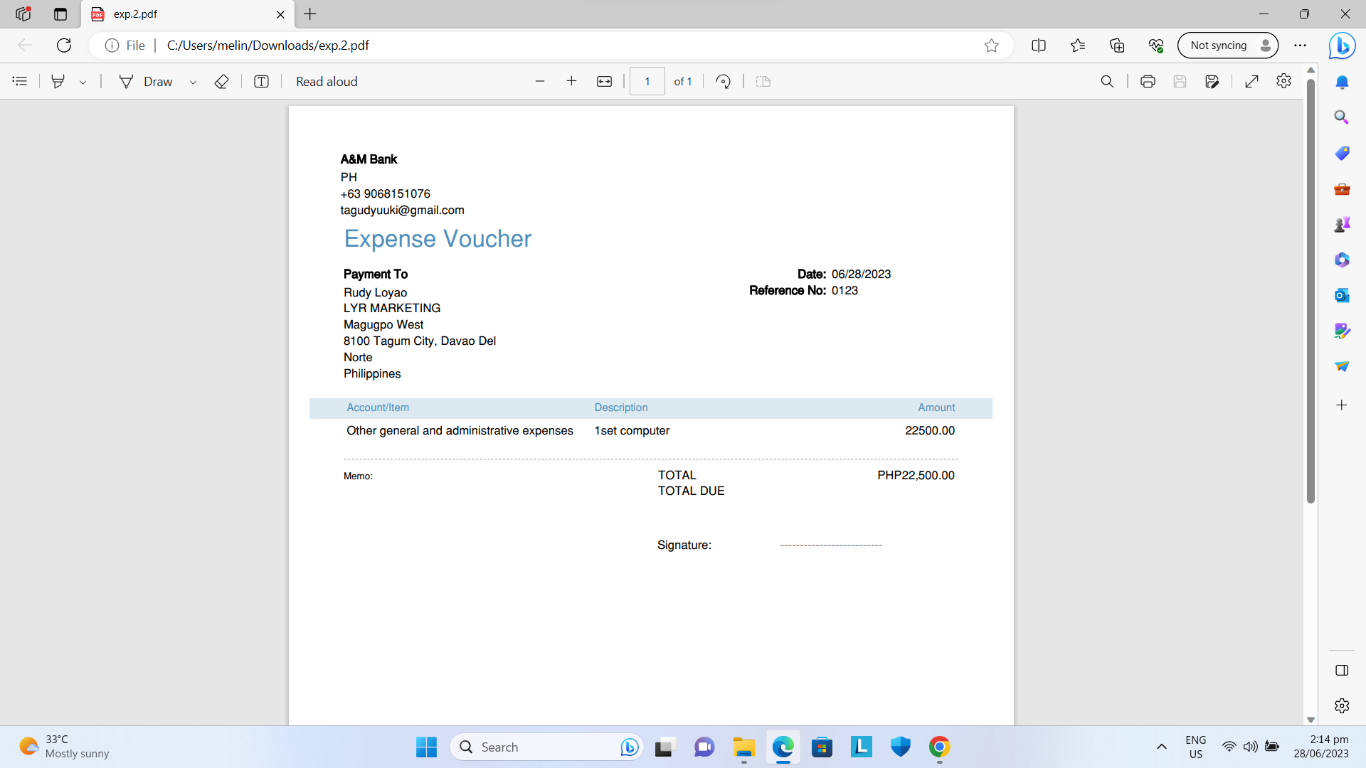The width and height of the screenshot is (1366, 768).
Task: Click the page number input field
Action: click(647, 81)
